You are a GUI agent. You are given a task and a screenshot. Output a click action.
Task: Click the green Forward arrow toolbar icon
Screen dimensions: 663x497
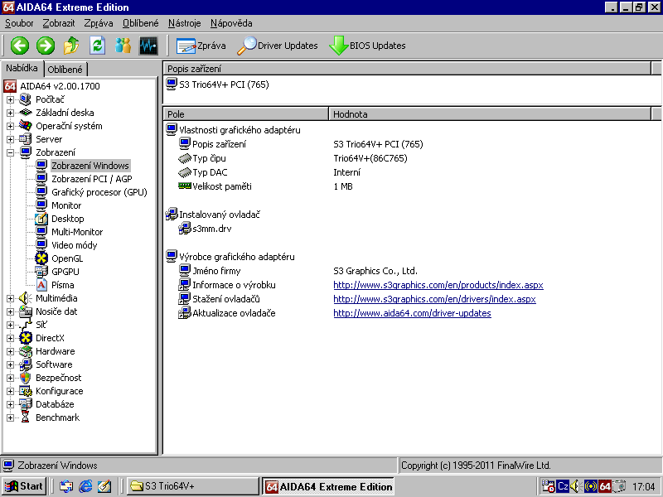(46, 46)
